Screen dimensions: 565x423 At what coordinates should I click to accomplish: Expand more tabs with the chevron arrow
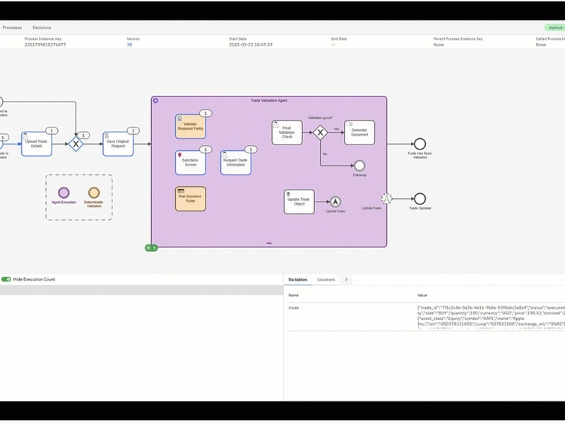[346, 279]
